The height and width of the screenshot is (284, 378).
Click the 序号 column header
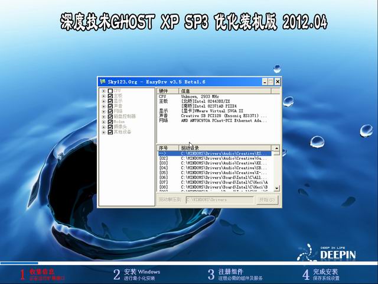(168, 148)
